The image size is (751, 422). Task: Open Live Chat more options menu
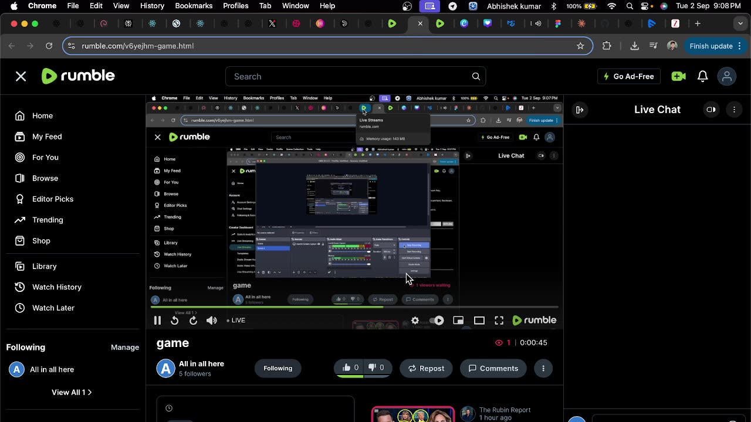pyautogui.click(x=734, y=110)
